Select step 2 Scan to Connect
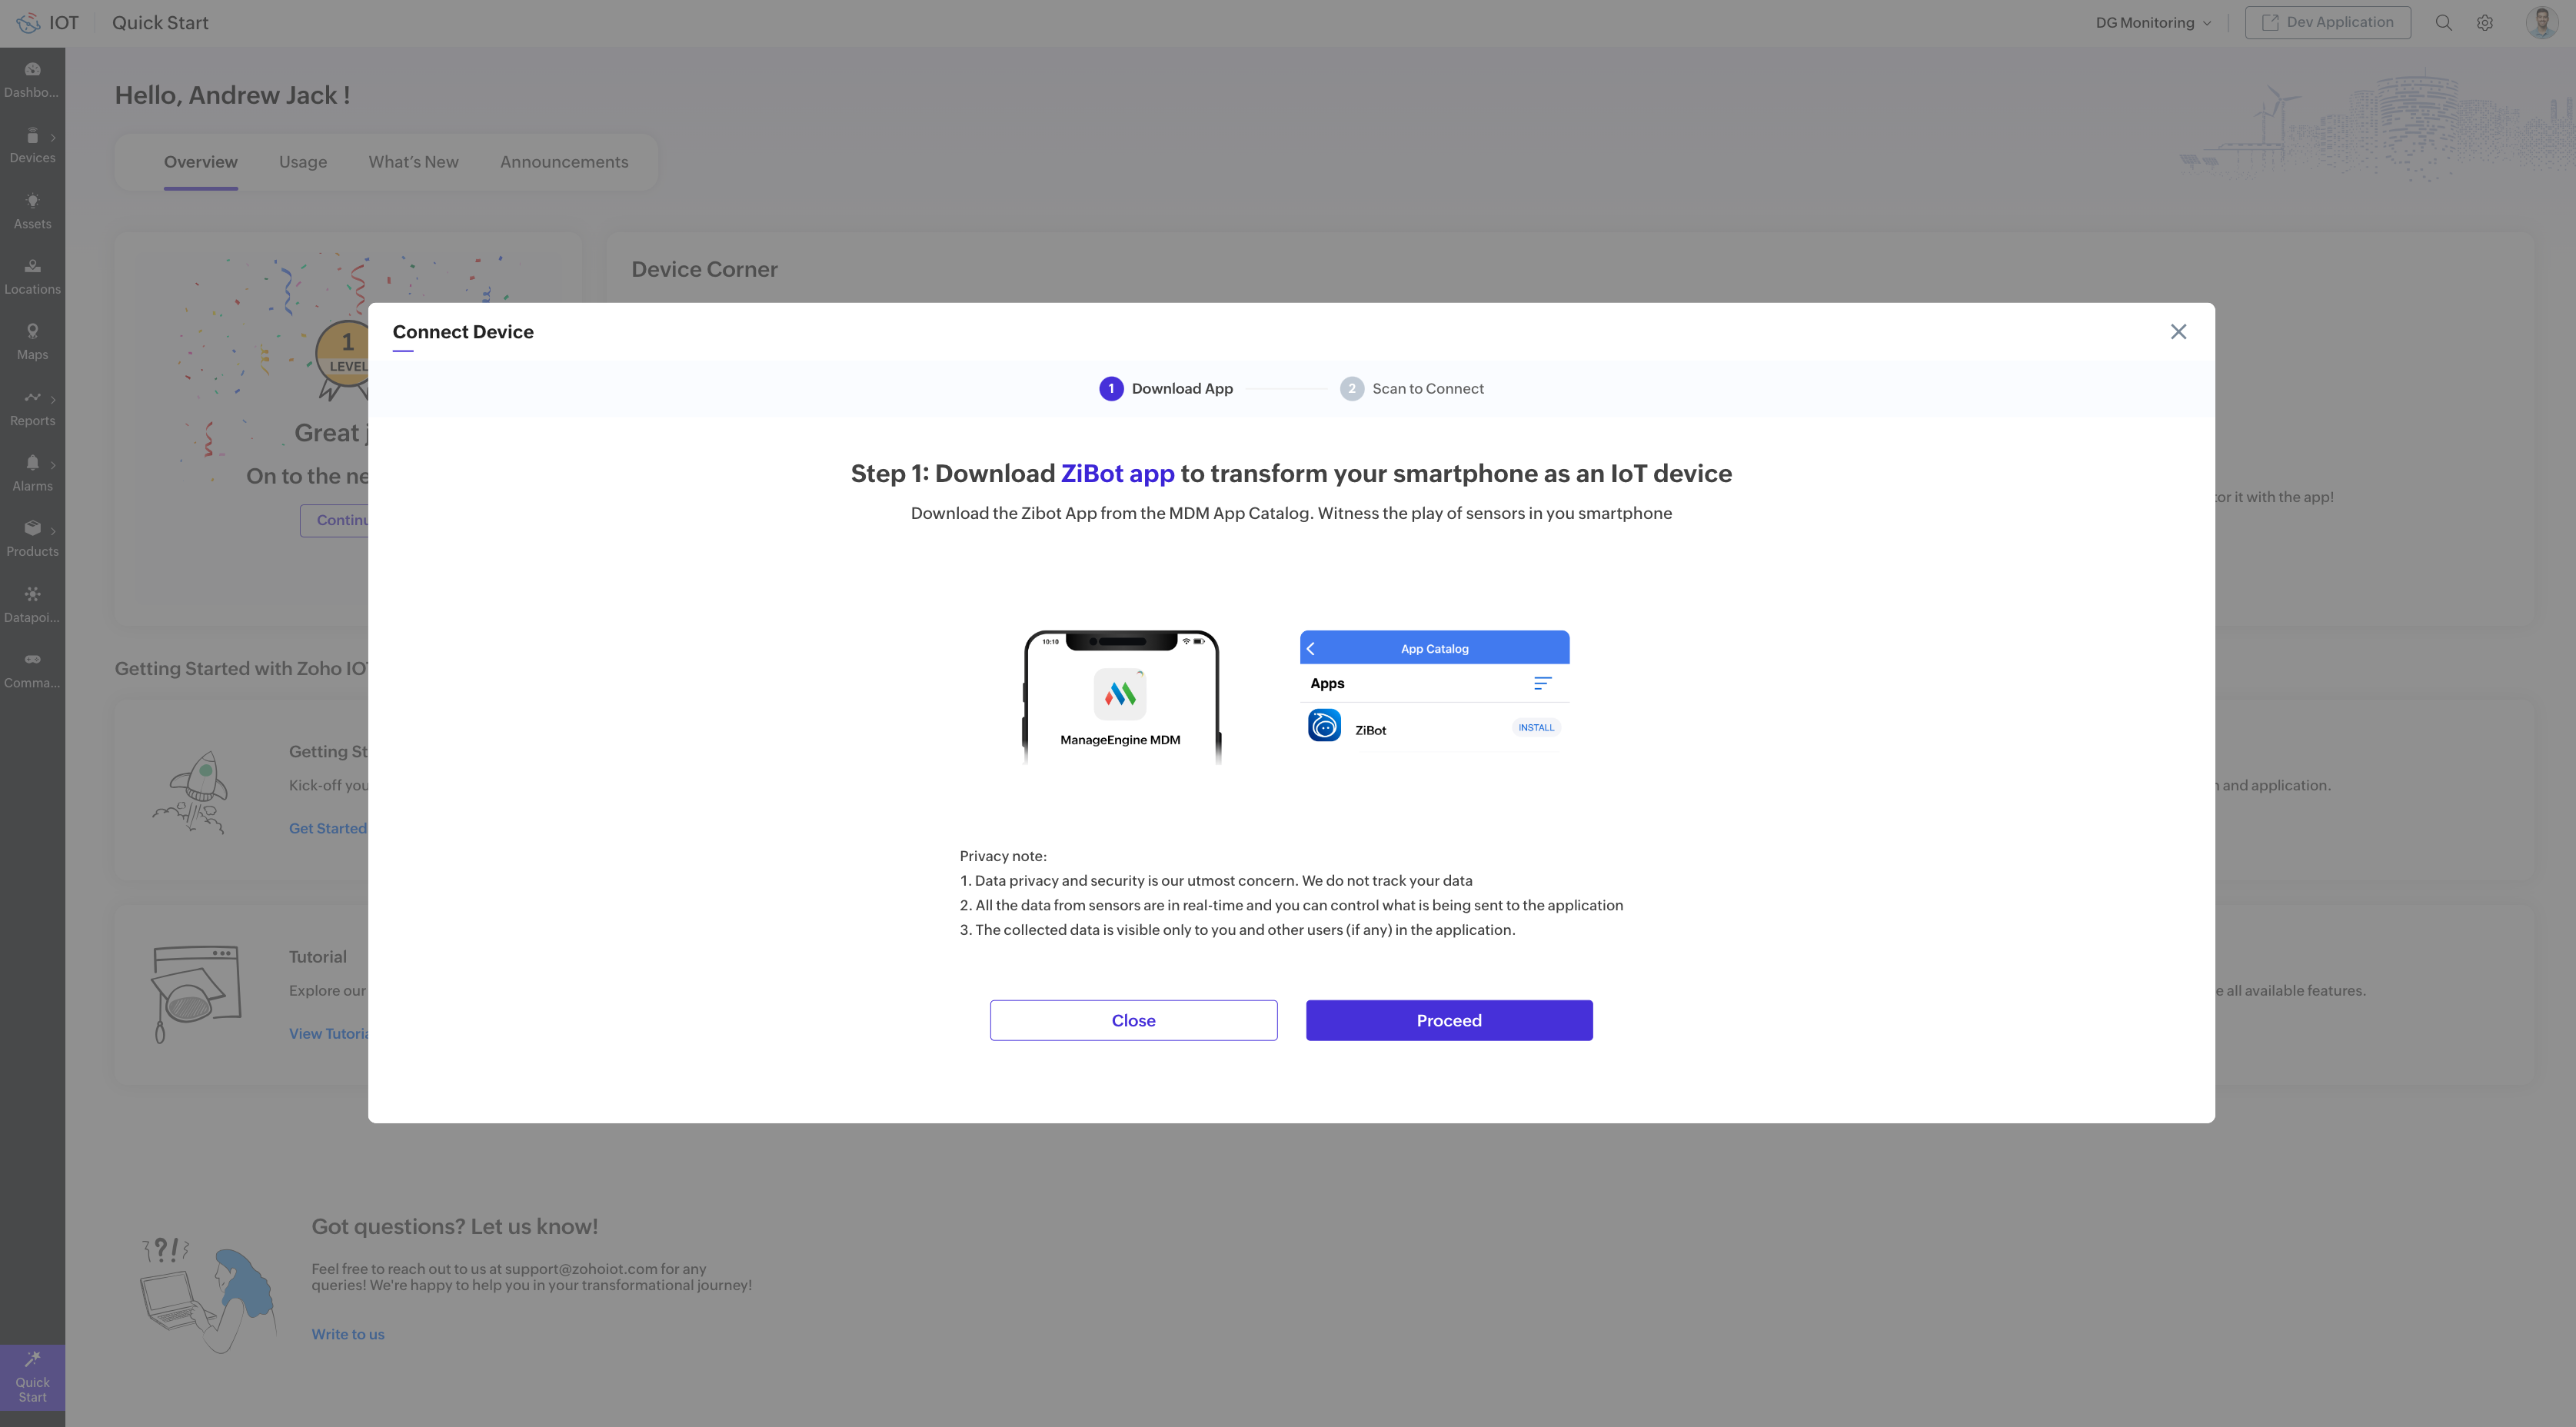2576x1427 pixels. pyautogui.click(x=1411, y=388)
